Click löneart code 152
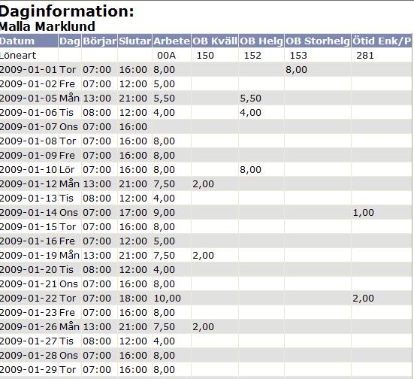414x379 pixels. pyautogui.click(x=252, y=55)
